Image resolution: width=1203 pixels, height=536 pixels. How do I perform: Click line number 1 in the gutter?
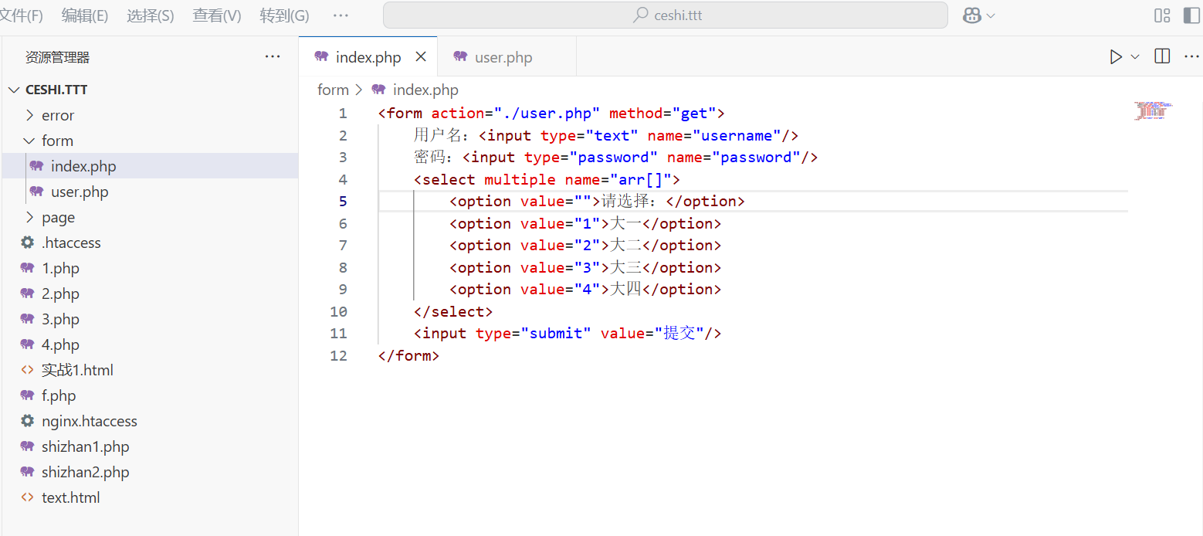tap(342, 114)
